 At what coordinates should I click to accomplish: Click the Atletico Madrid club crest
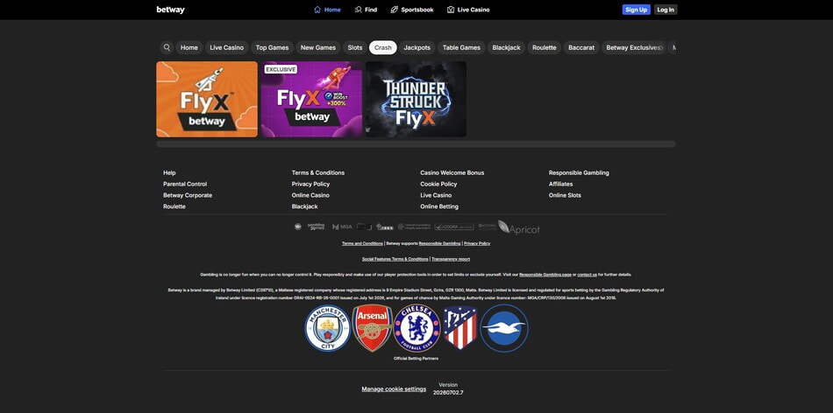pos(460,328)
